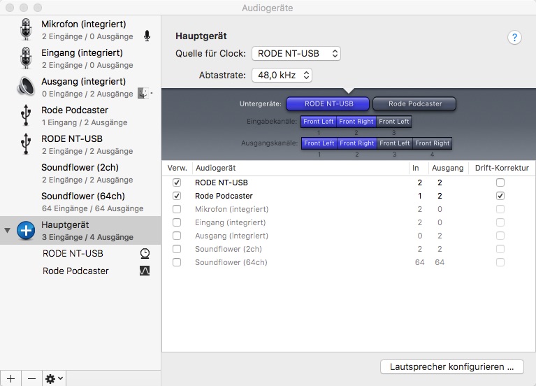Select Rode Podcaster subdevice button
The height and width of the screenshot is (386, 536).
tap(414, 103)
